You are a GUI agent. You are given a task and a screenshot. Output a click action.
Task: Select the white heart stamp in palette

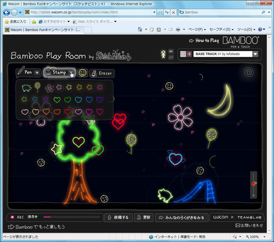point(25,112)
